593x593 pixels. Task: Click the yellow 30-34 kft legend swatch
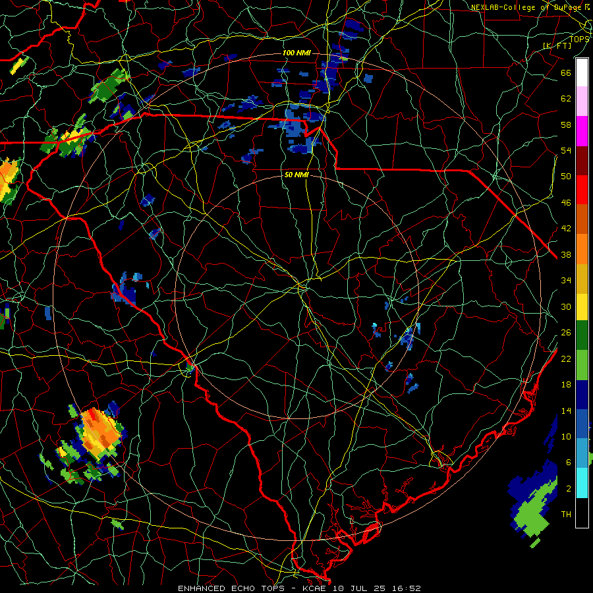coord(582,306)
